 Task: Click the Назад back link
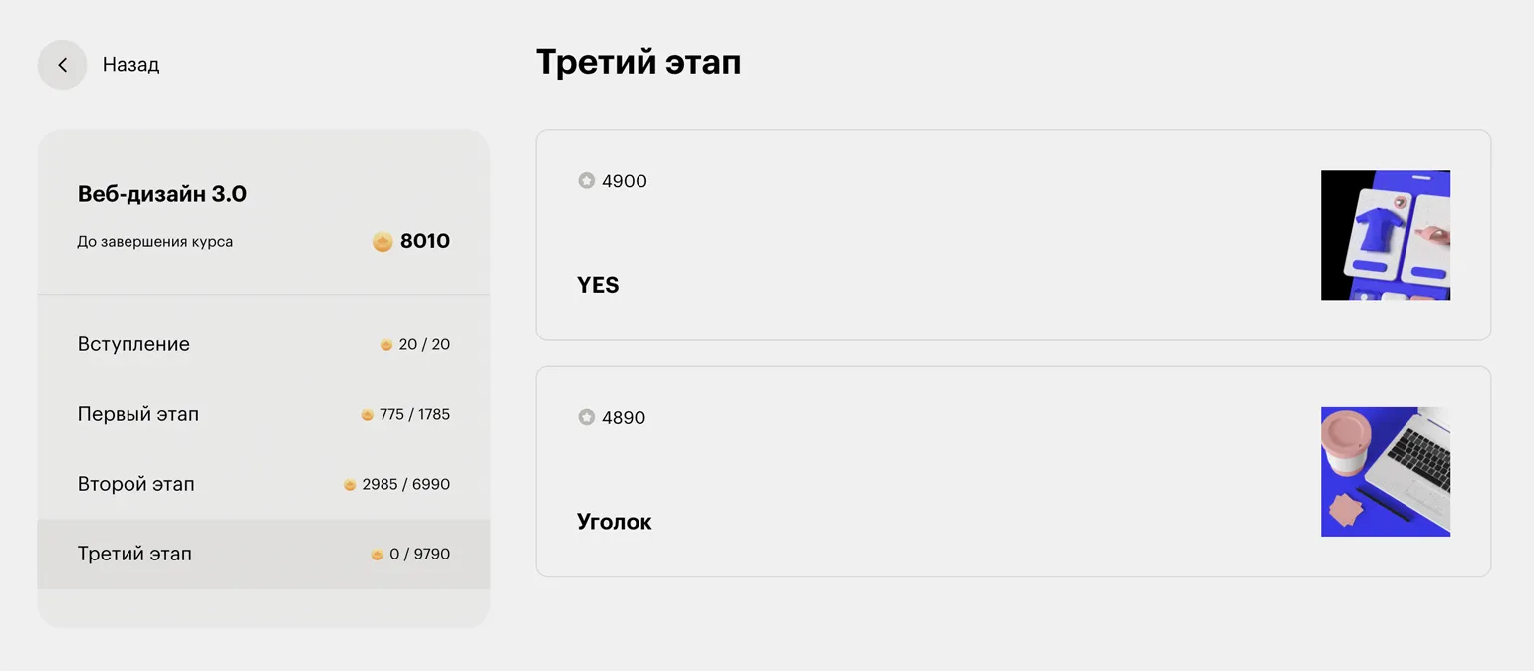[130, 65]
